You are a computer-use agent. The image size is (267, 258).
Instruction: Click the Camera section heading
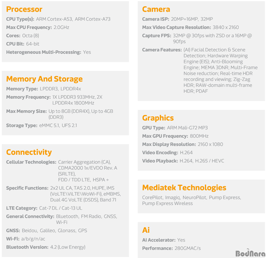pyautogui.click(x=156, y=9)
